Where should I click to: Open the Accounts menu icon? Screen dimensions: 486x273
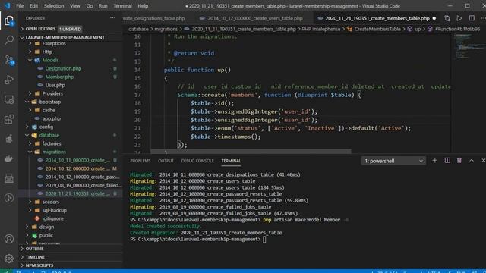9,239
